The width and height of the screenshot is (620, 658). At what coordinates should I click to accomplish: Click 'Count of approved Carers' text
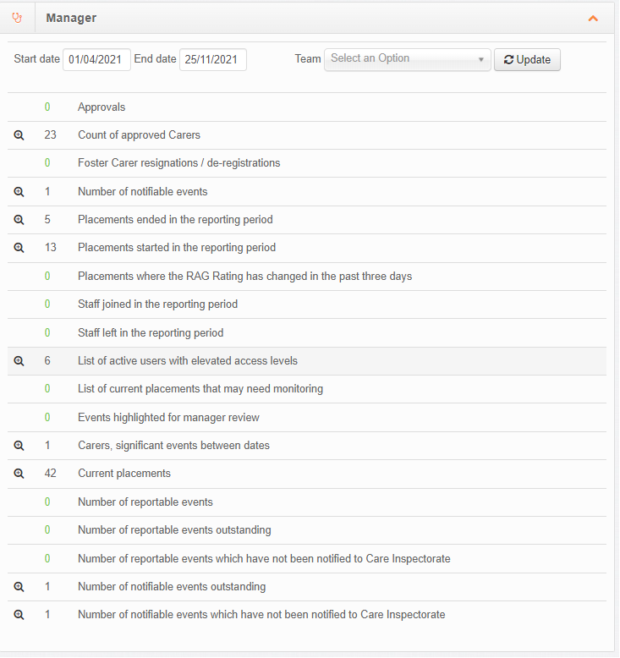tap(139, 135)
